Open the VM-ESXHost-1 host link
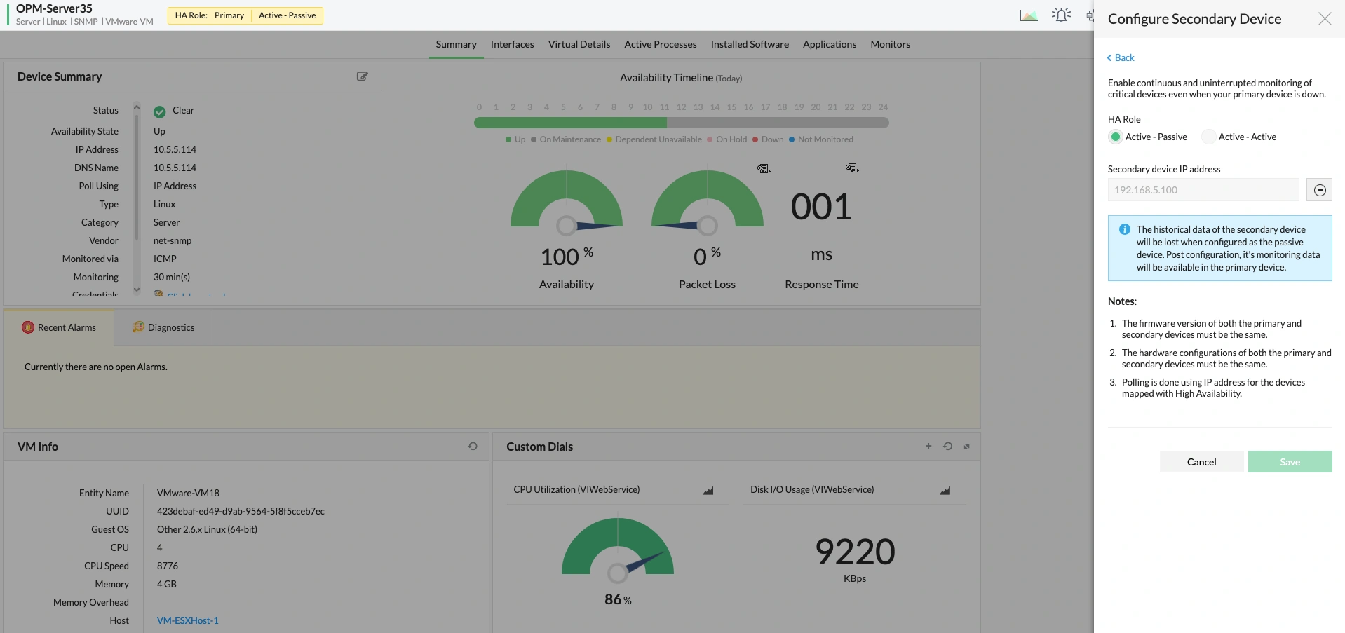The image size is (1345, 633). click(x=187, y=620)
